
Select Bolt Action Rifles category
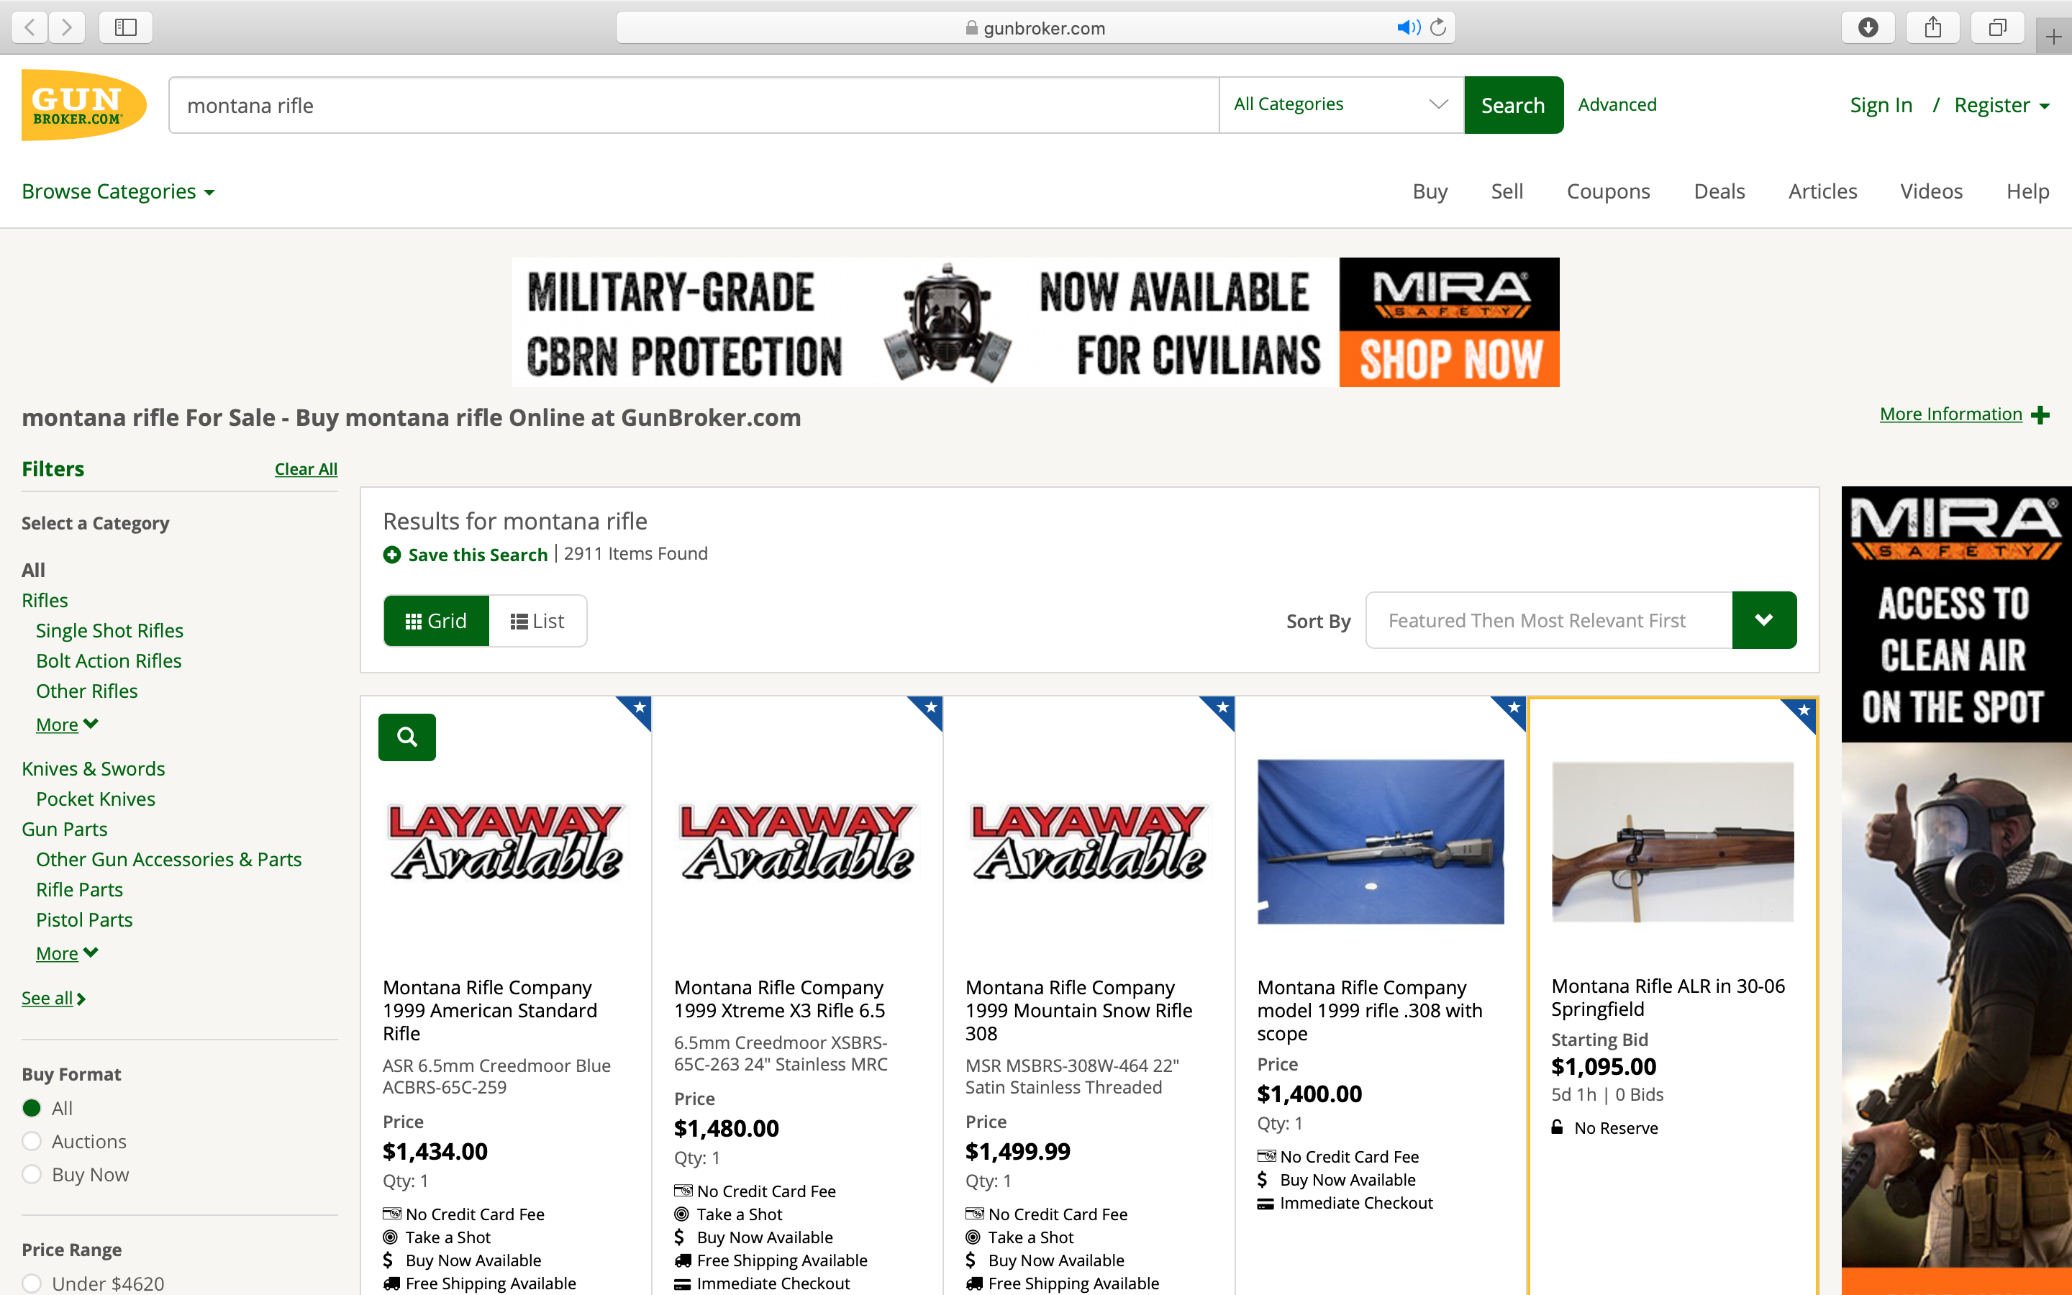click(109, 660)
